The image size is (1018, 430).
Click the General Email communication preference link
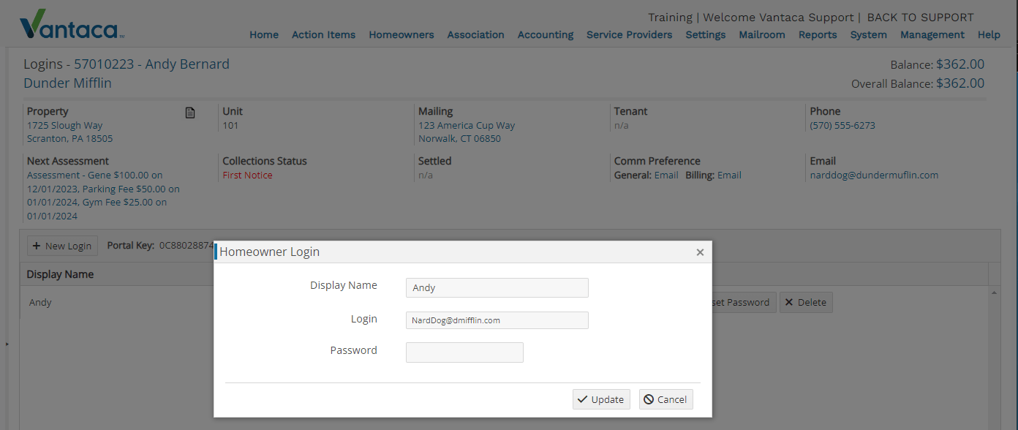coord(666,175)
